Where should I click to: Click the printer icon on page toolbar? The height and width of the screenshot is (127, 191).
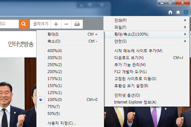(x=77, y=24)
